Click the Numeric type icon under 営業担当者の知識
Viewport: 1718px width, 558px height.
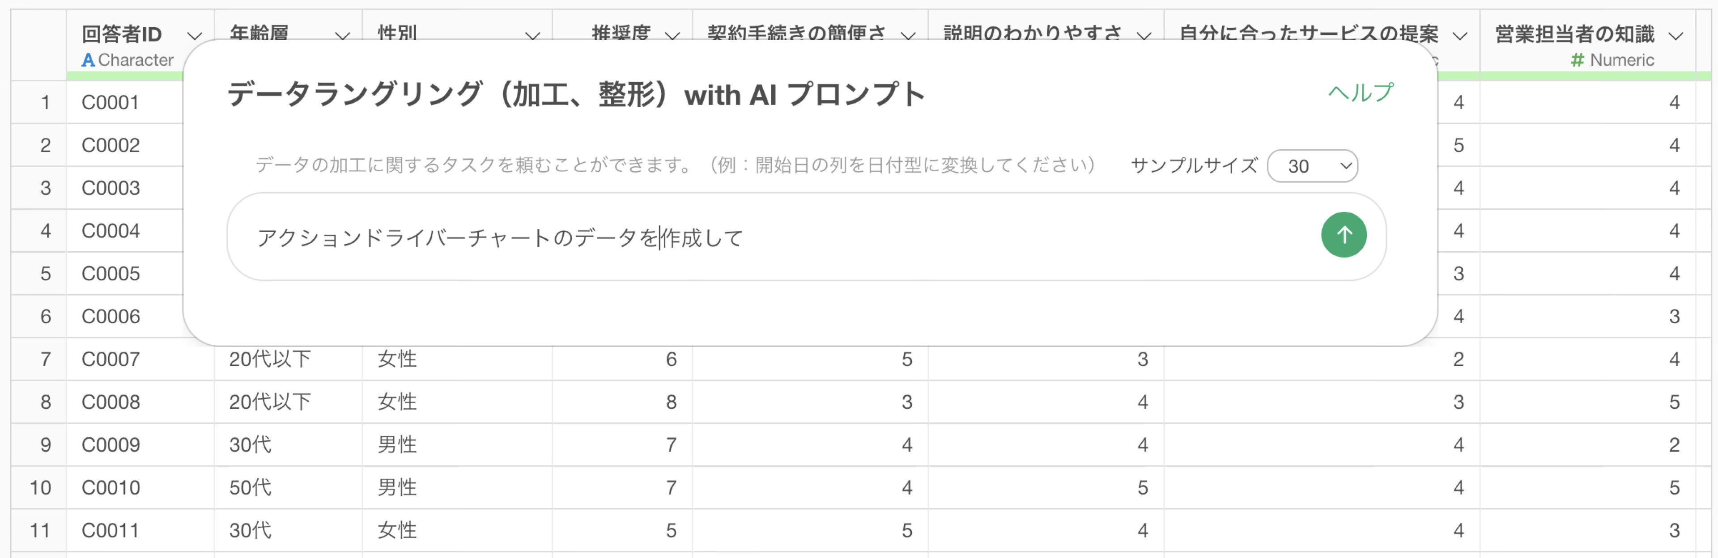tap(1577, 61)
